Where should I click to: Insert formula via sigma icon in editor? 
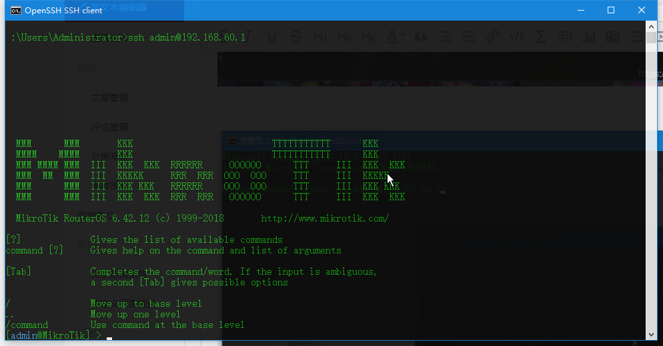541,37
